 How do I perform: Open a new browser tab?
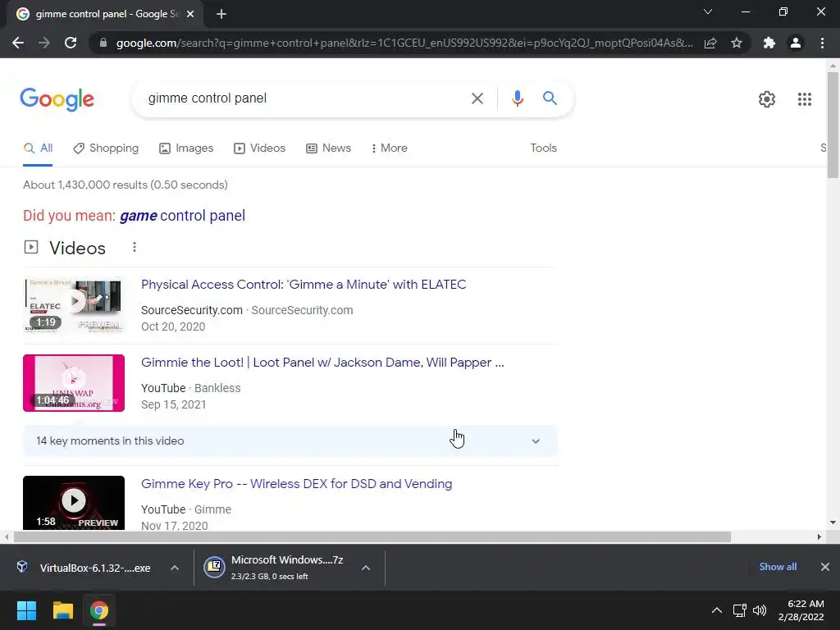coord(221,14)
